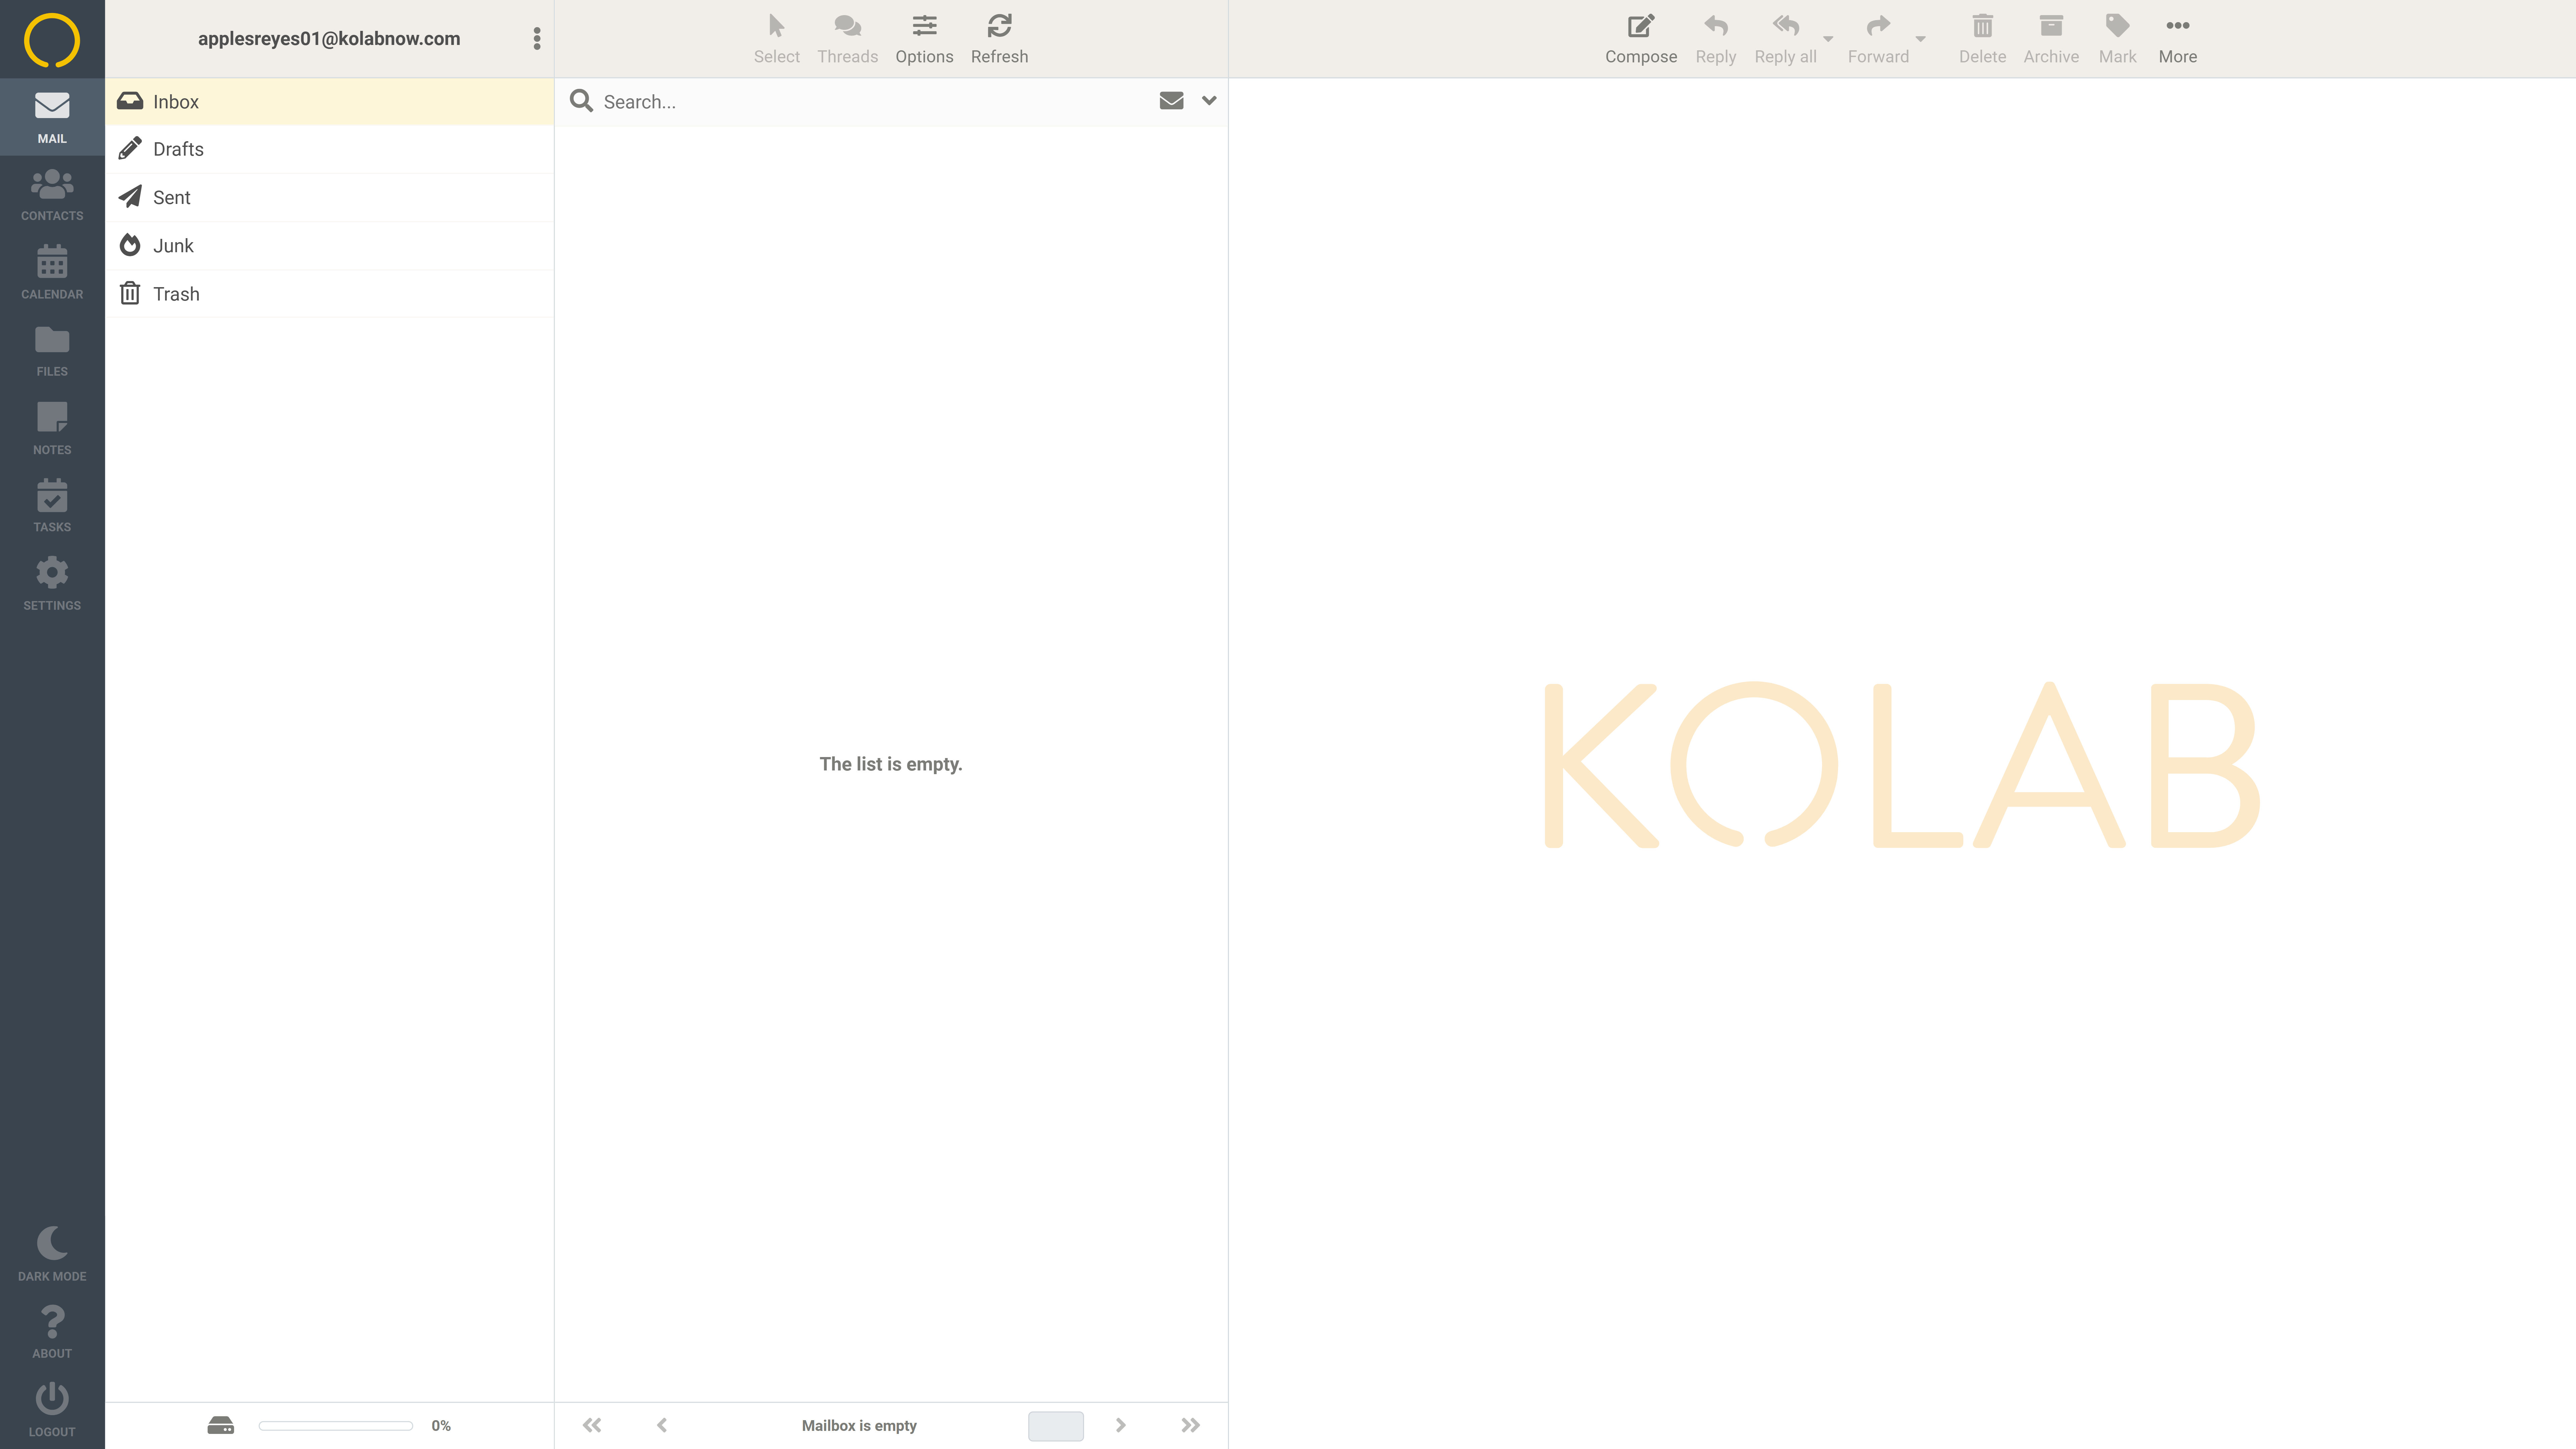This screenshot has width=2576, height=1449.
Task: Click the Compose new message icon
Action: click(x=1640, y=27)
